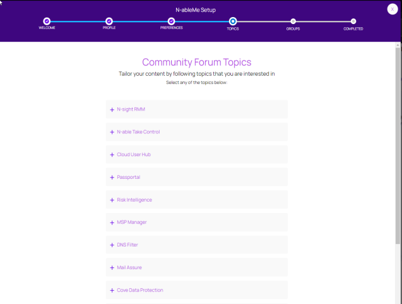Return to the Preferences step
This screenshot has height=304, width=402.
click(171, 21)
